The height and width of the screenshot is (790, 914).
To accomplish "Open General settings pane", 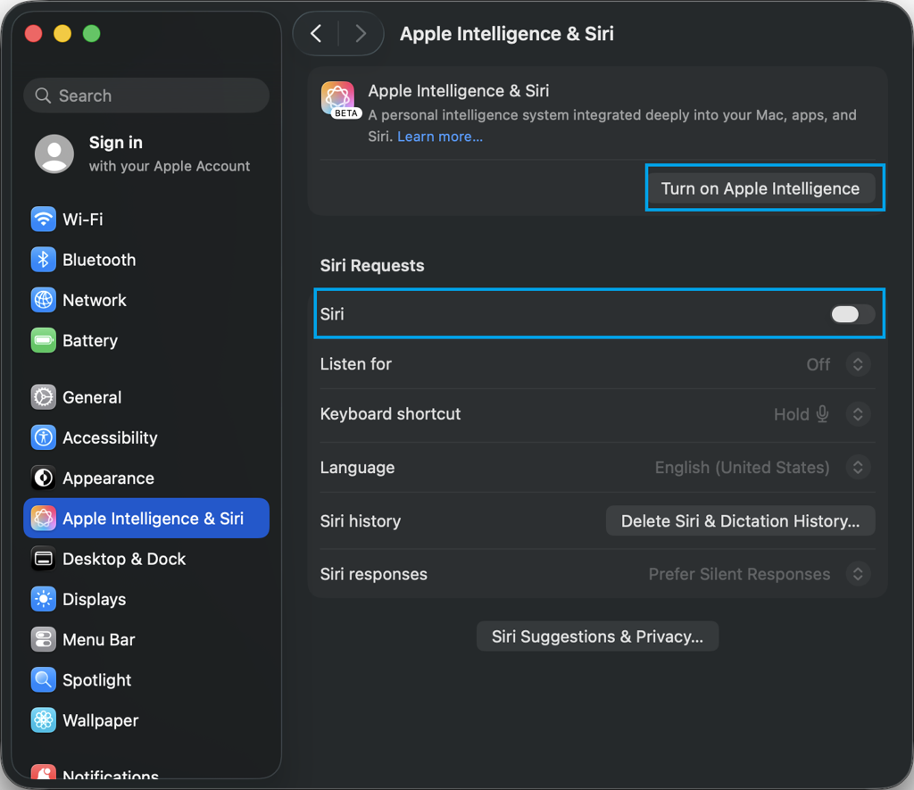I will tap(146, 397).
